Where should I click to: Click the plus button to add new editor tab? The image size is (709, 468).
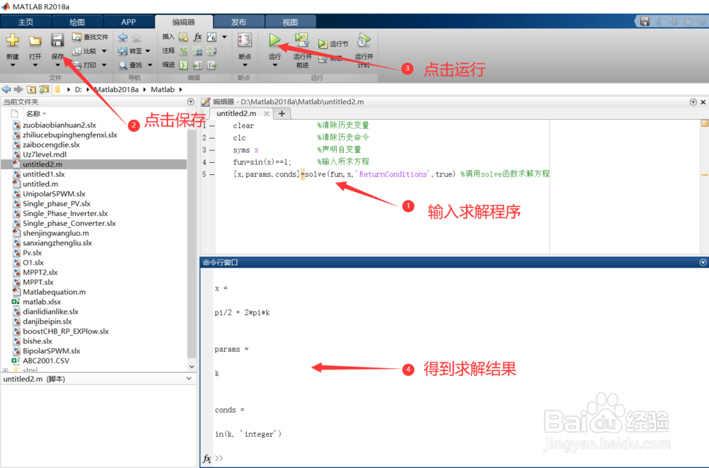coord(281,113)
